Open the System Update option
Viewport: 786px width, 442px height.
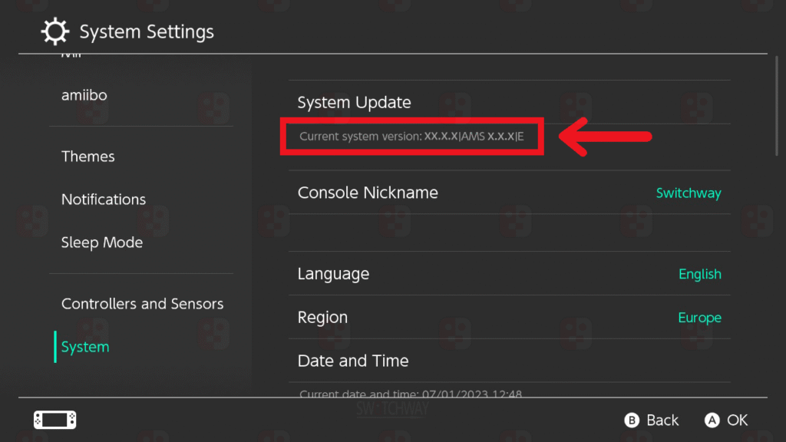coord(510,102)
